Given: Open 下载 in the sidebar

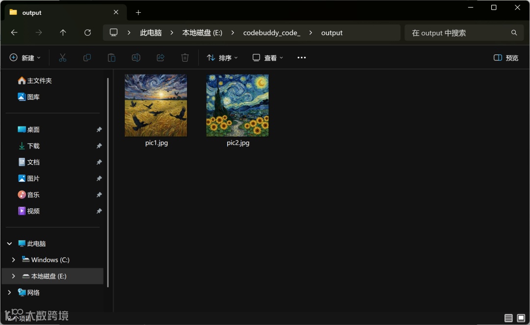Looking at the screenshot, I should [29, 146].
